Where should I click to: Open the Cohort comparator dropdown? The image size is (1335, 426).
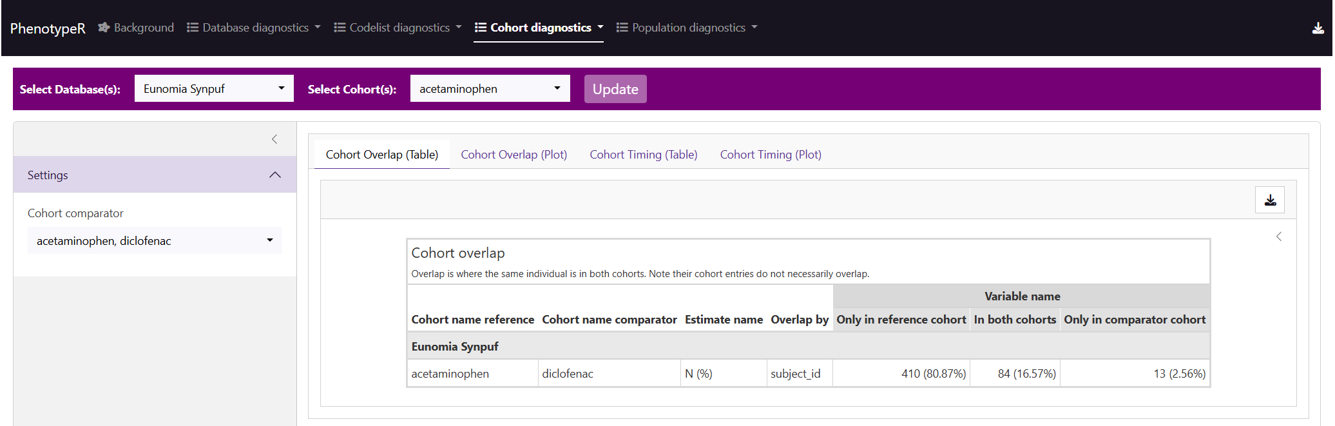click(155, 240)
